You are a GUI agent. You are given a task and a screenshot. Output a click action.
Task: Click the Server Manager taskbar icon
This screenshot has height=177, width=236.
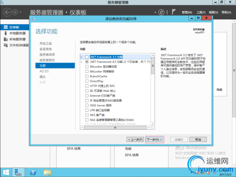tap(18, 172)
